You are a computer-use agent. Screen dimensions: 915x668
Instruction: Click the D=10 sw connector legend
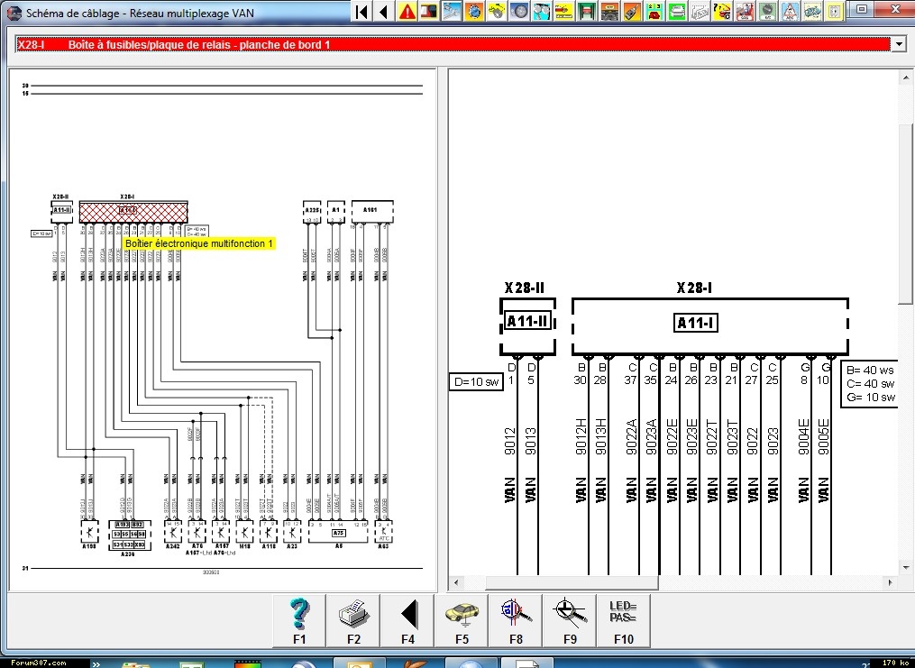476,382
